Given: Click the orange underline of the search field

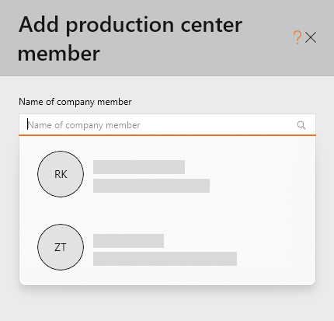Looking at the screenshot, I should pos(167,135).
